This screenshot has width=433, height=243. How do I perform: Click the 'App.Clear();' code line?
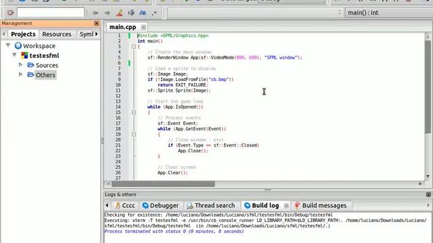pyautogui.click(x=173, y=173)
